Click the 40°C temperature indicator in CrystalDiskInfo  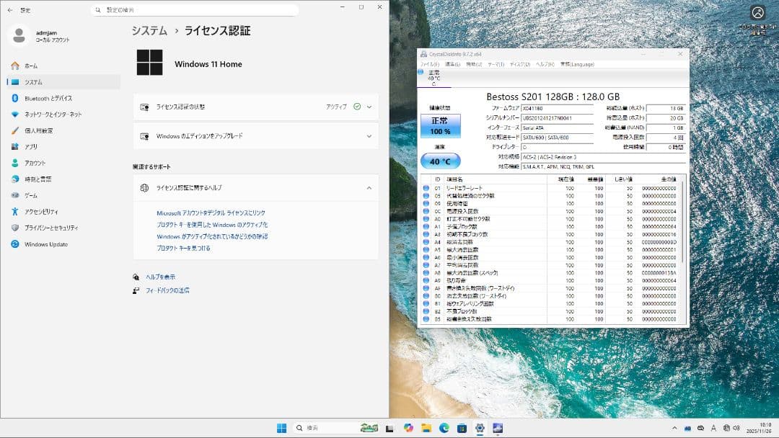[440, 161]
